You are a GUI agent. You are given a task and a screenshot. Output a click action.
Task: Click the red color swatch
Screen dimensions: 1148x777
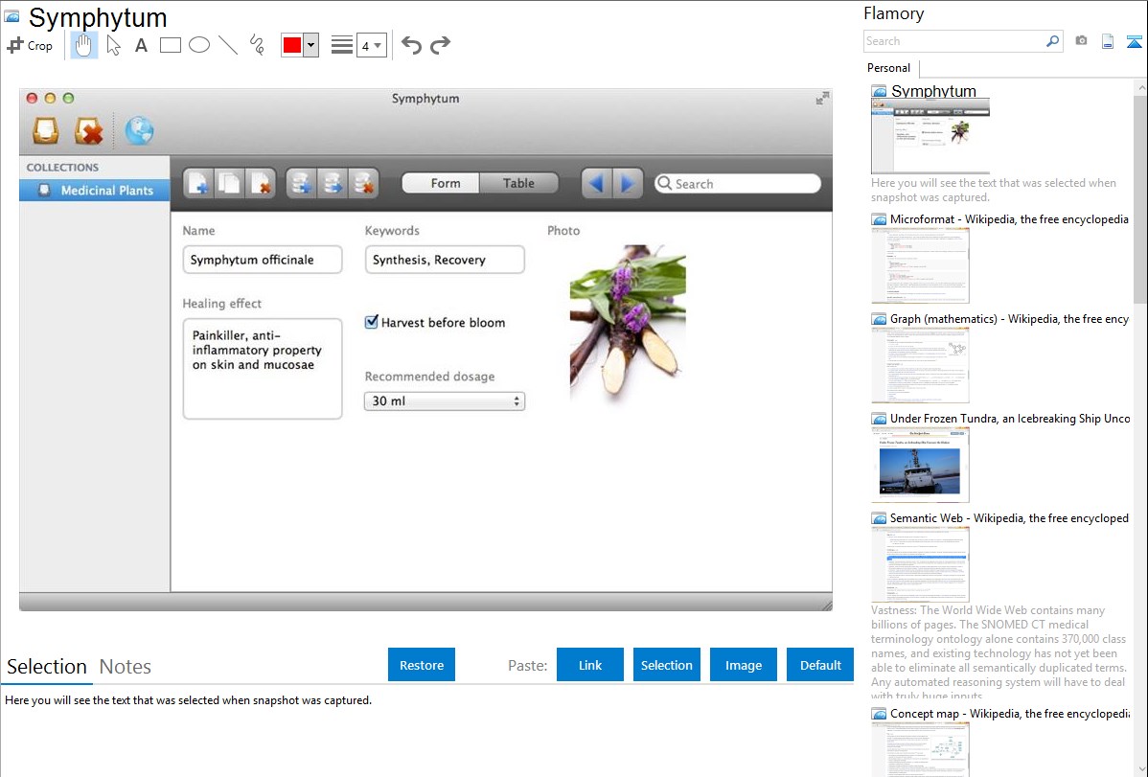pyautogui.click(x=291, y=45)
